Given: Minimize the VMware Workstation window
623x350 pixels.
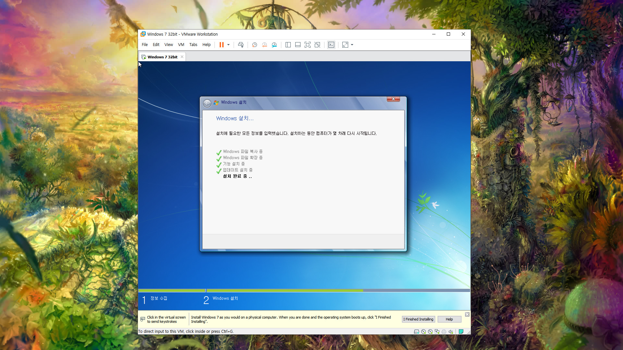Looking at the screenshot, I should tap(434, 34).
